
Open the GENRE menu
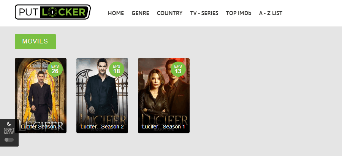click(x=140, y=13)
